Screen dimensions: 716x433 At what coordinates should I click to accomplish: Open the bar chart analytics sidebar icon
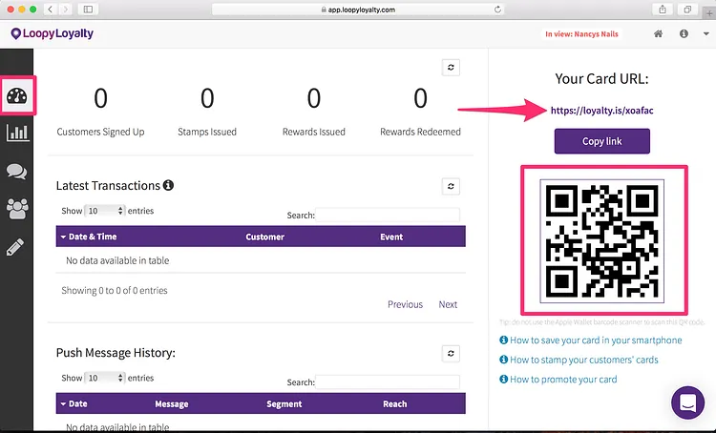click(17, 133)
